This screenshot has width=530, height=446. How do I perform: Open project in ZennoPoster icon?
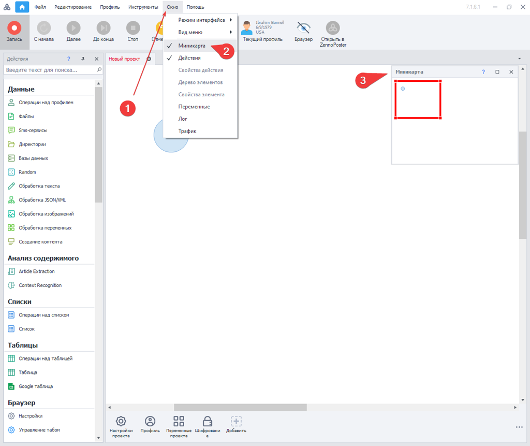[x=333, y=28]
